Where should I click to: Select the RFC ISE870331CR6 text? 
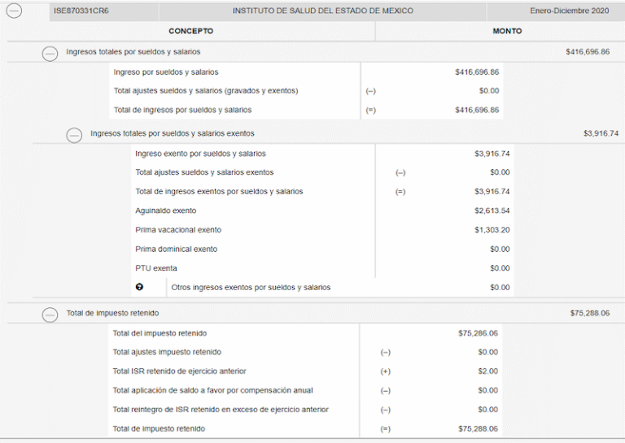pyautogui.click(x=81, y=11)
